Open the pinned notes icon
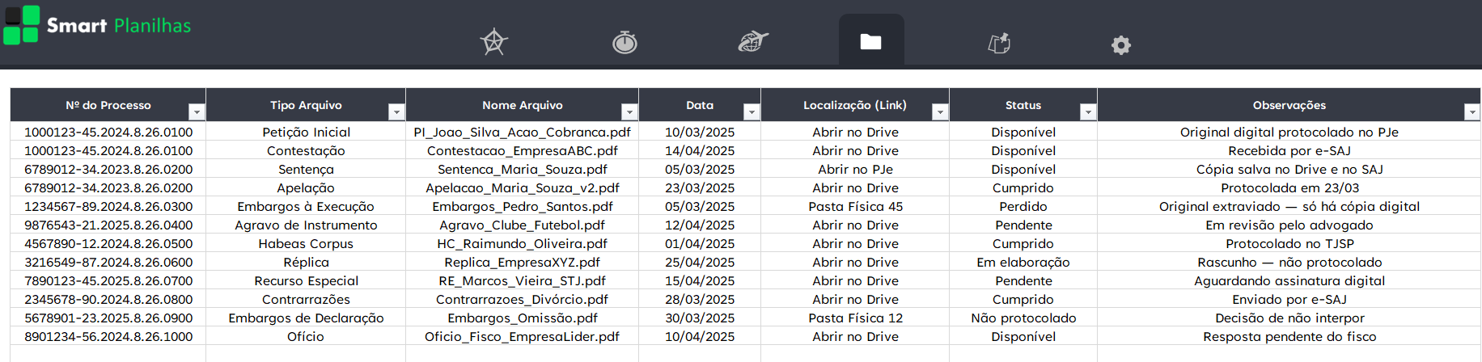The width and height of the screenshot is (1482, 362). [x=1000, y=43]
